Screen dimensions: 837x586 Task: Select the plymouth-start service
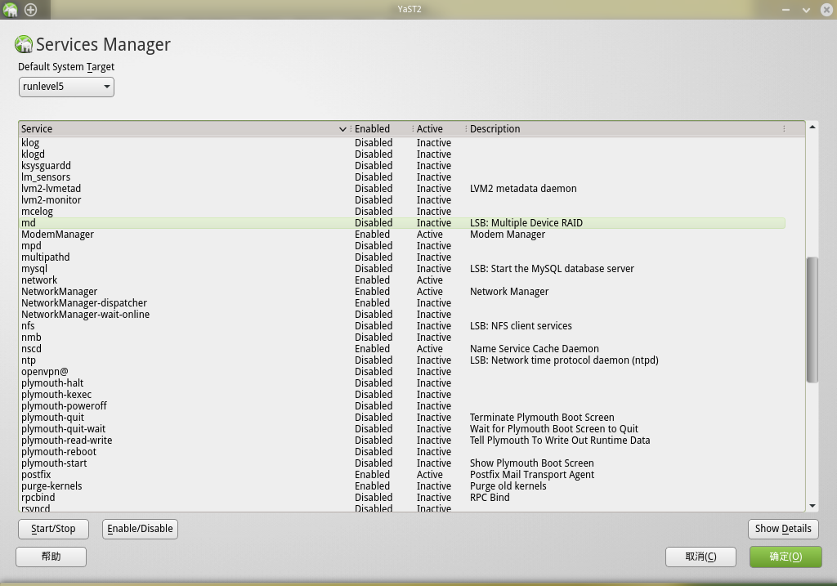(x=402, y=464)
